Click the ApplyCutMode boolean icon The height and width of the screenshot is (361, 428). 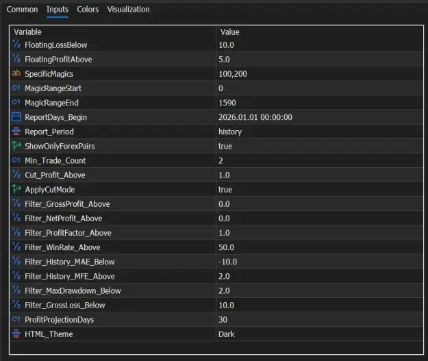[16, 189]
